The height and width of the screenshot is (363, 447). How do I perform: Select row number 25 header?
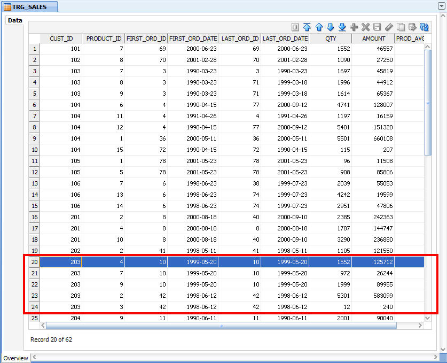[x=35, y=318]
